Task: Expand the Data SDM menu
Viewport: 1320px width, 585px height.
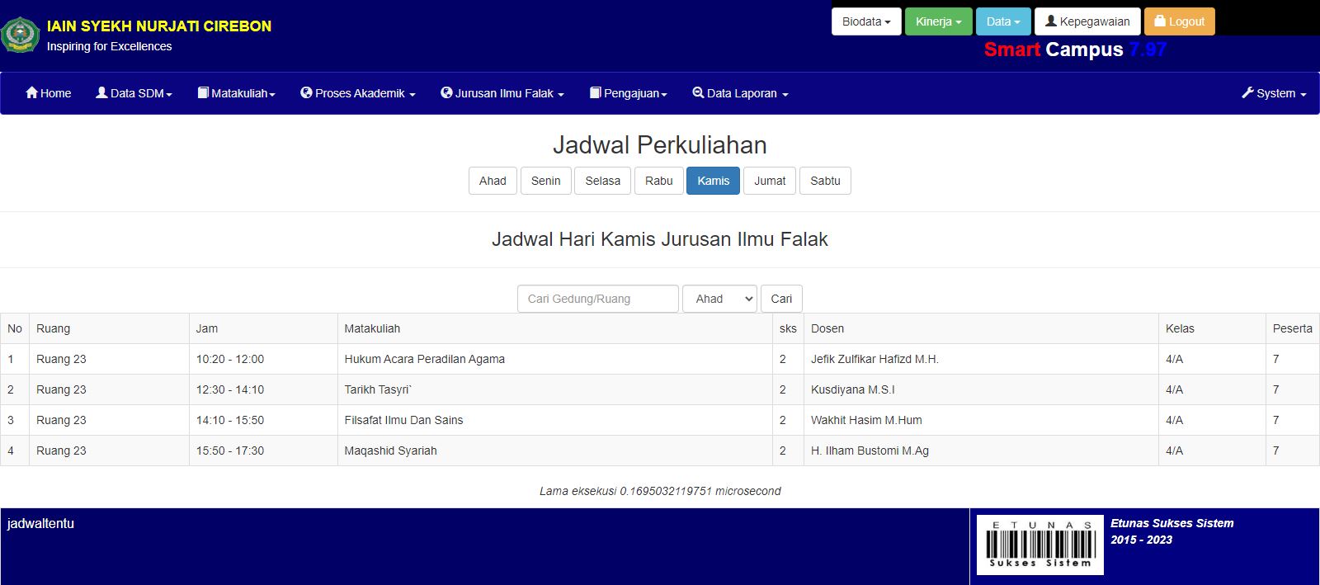Action: point(134,93)
